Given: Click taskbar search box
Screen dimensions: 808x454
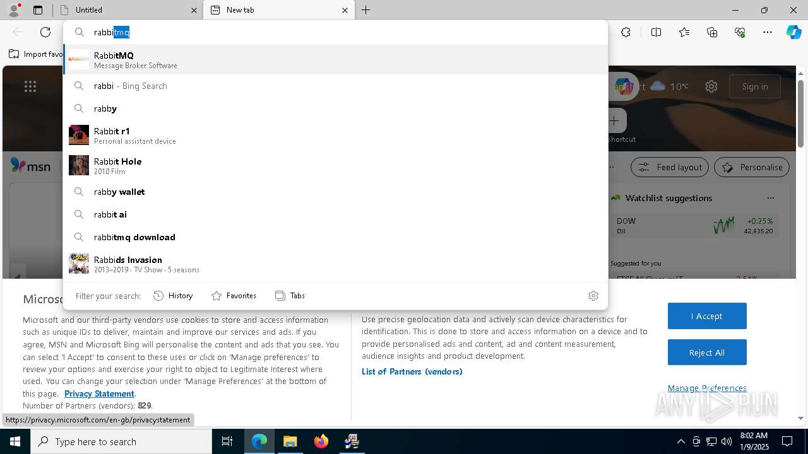Looking at the screenshot, I should click(121, 441).
